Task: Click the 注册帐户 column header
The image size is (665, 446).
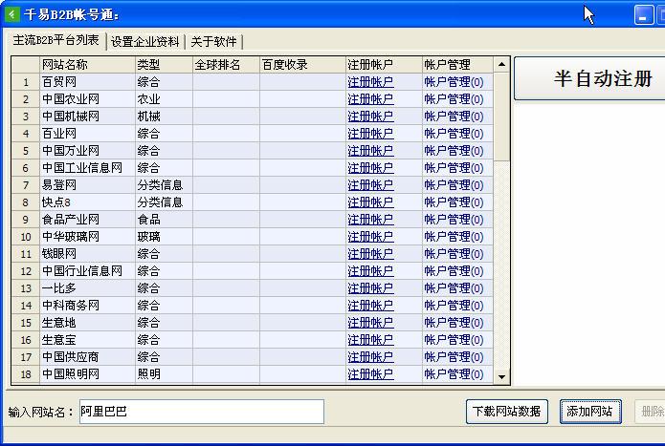Action: pos(384,65)
